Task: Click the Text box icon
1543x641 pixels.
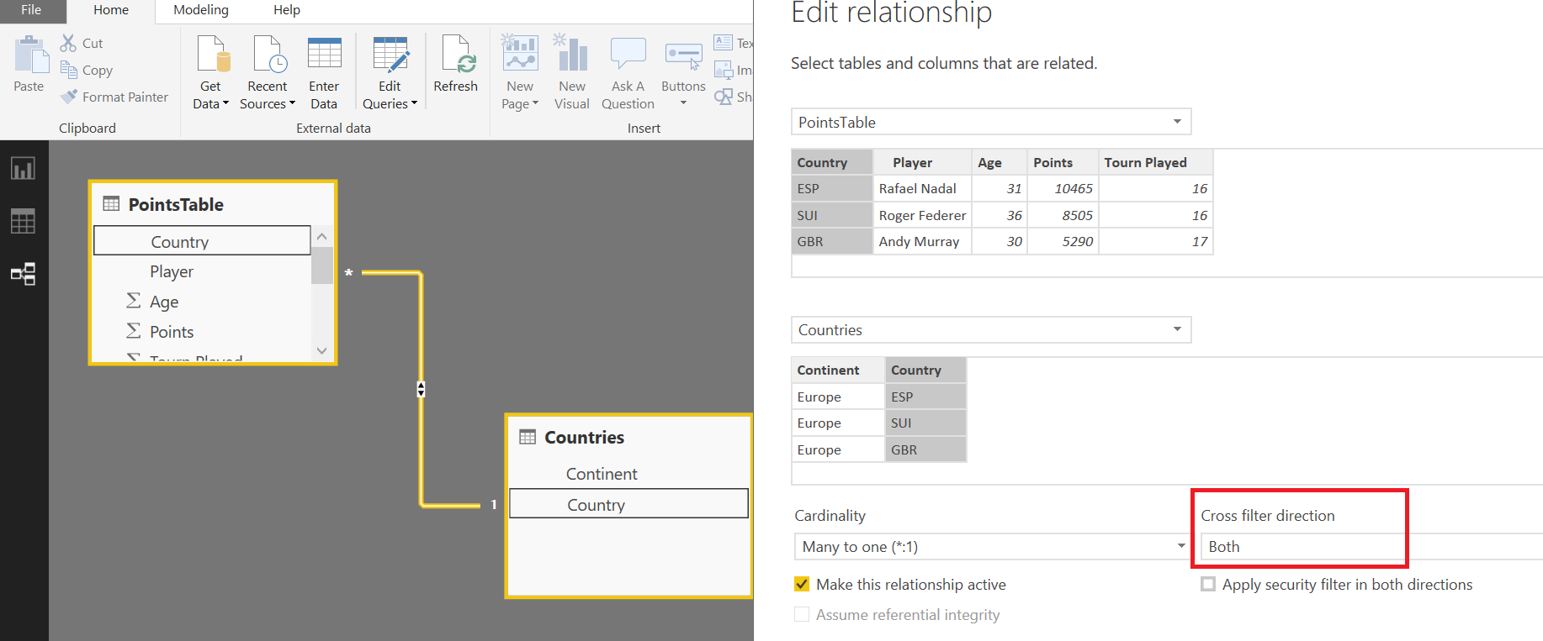Action: click(x=723, y=42)
